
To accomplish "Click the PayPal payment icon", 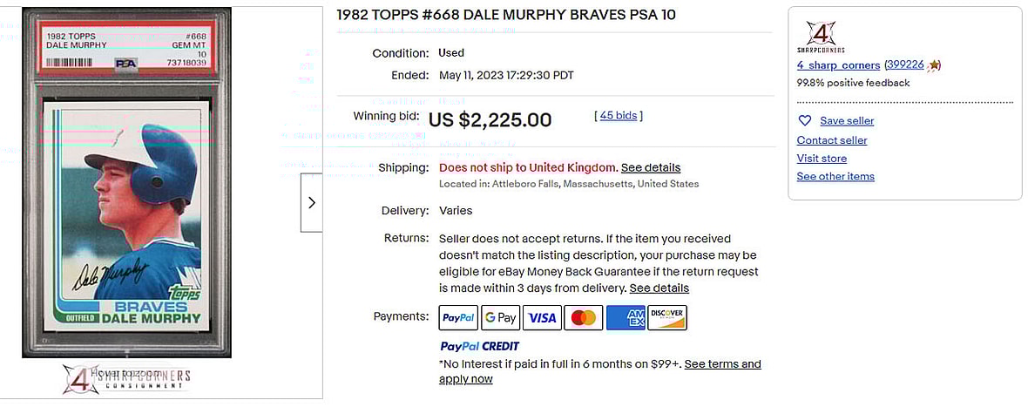I will [x=458, y=318].
